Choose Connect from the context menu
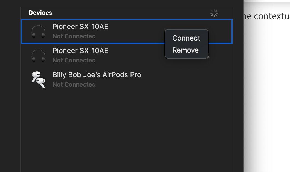Image resolution: width=290 pixels, height=172 pixels. click(x=186, y=38)
